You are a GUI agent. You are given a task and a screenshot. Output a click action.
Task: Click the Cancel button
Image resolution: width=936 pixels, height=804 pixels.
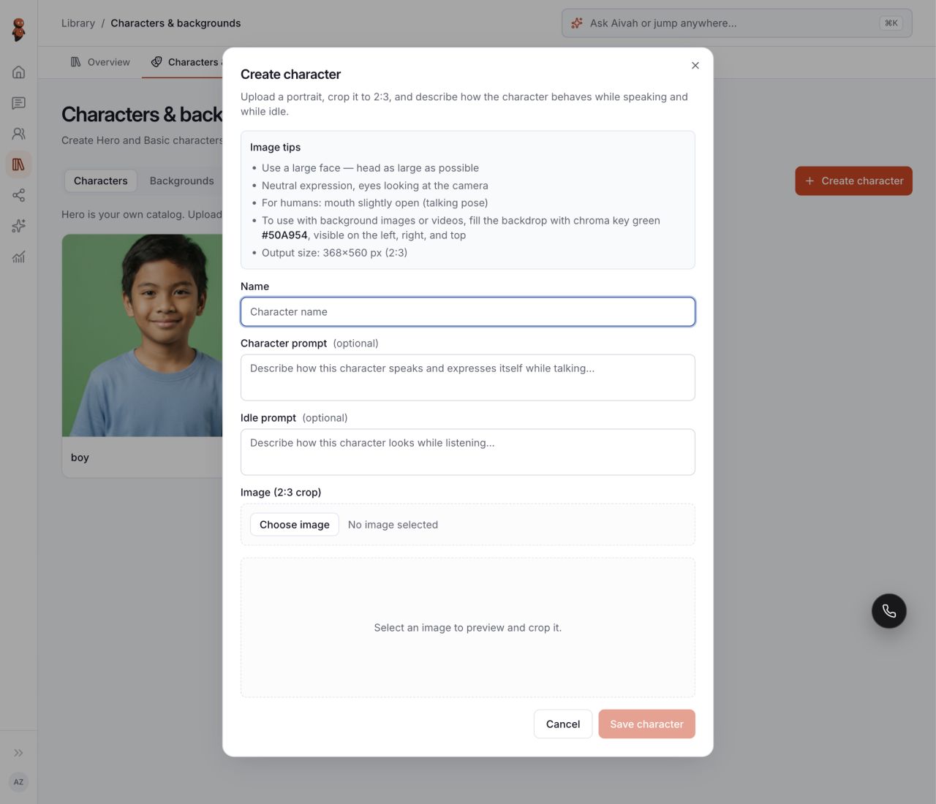click(563, 724)
